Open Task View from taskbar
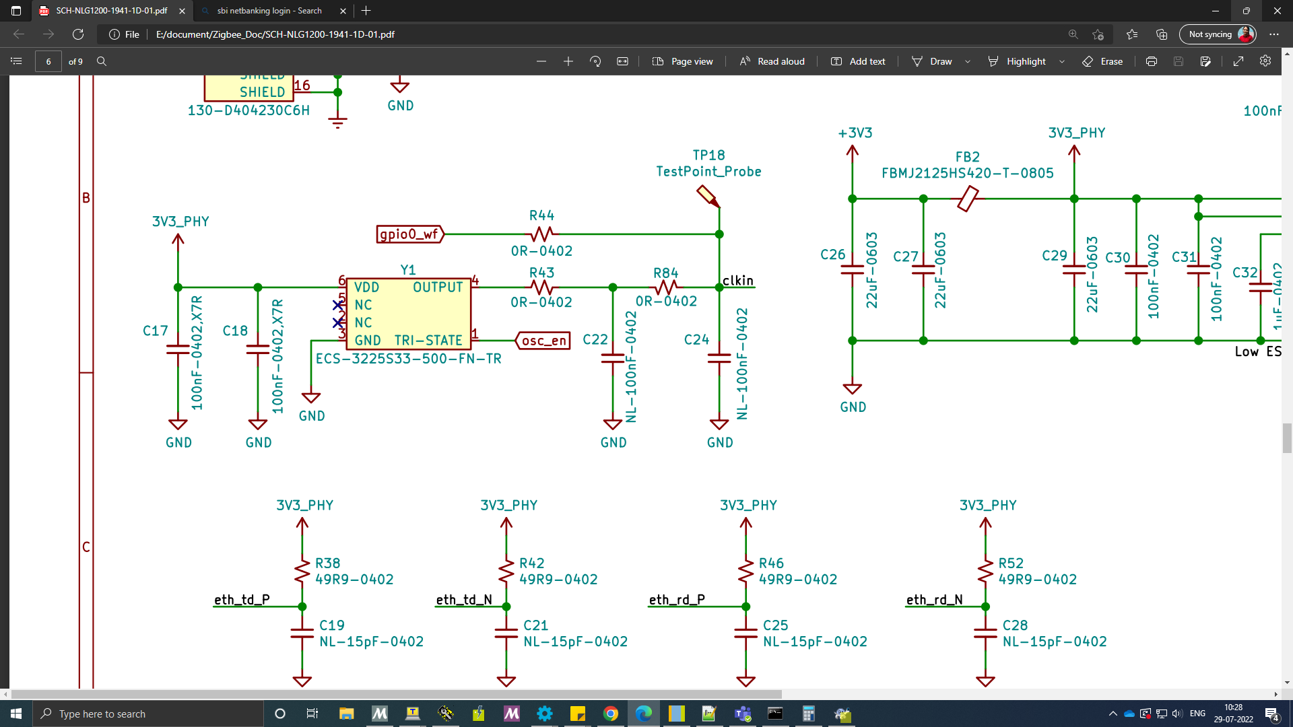1293x727 pixels. pos(312,714)
